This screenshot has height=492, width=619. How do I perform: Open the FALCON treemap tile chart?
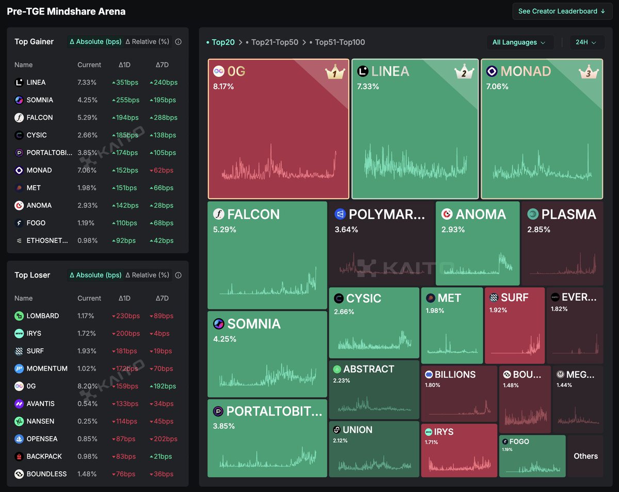pos(267,255)
